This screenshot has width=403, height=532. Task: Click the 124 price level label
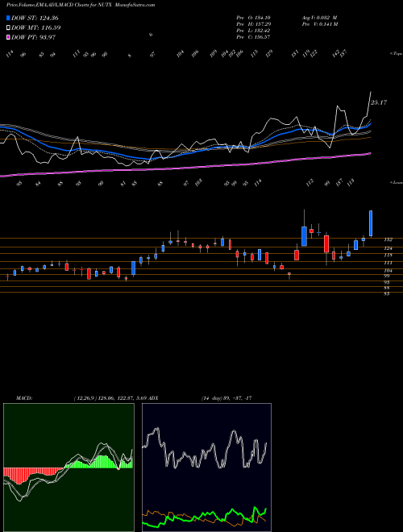point(388,248)
